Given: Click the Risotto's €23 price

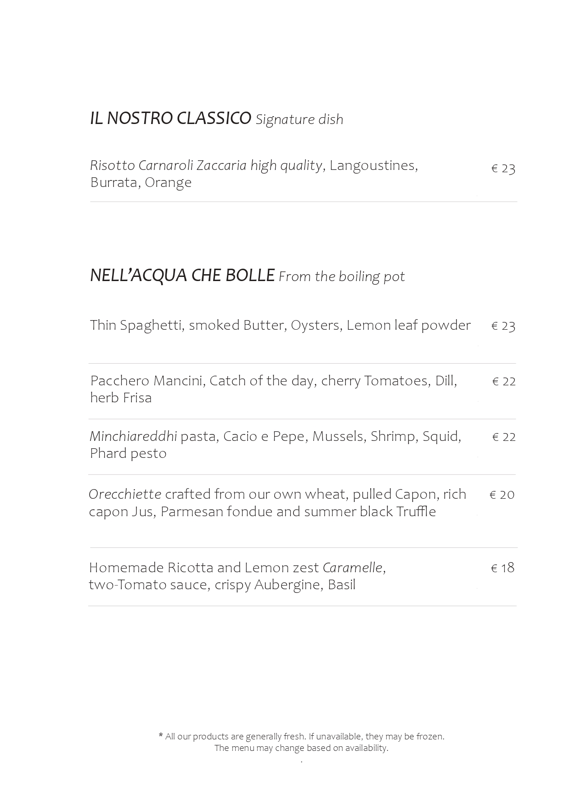Looking at the screenshot, I should tap(503, 169).
